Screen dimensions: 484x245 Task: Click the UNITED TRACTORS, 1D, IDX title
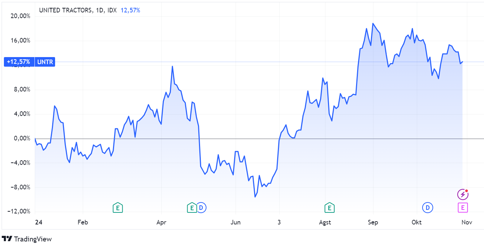pos(78,10)
